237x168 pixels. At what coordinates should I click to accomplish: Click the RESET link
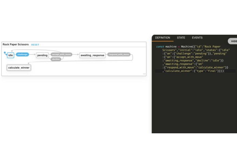(35, 45)
